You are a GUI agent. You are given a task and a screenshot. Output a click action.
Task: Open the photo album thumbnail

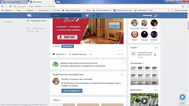[x=144, y=76]
